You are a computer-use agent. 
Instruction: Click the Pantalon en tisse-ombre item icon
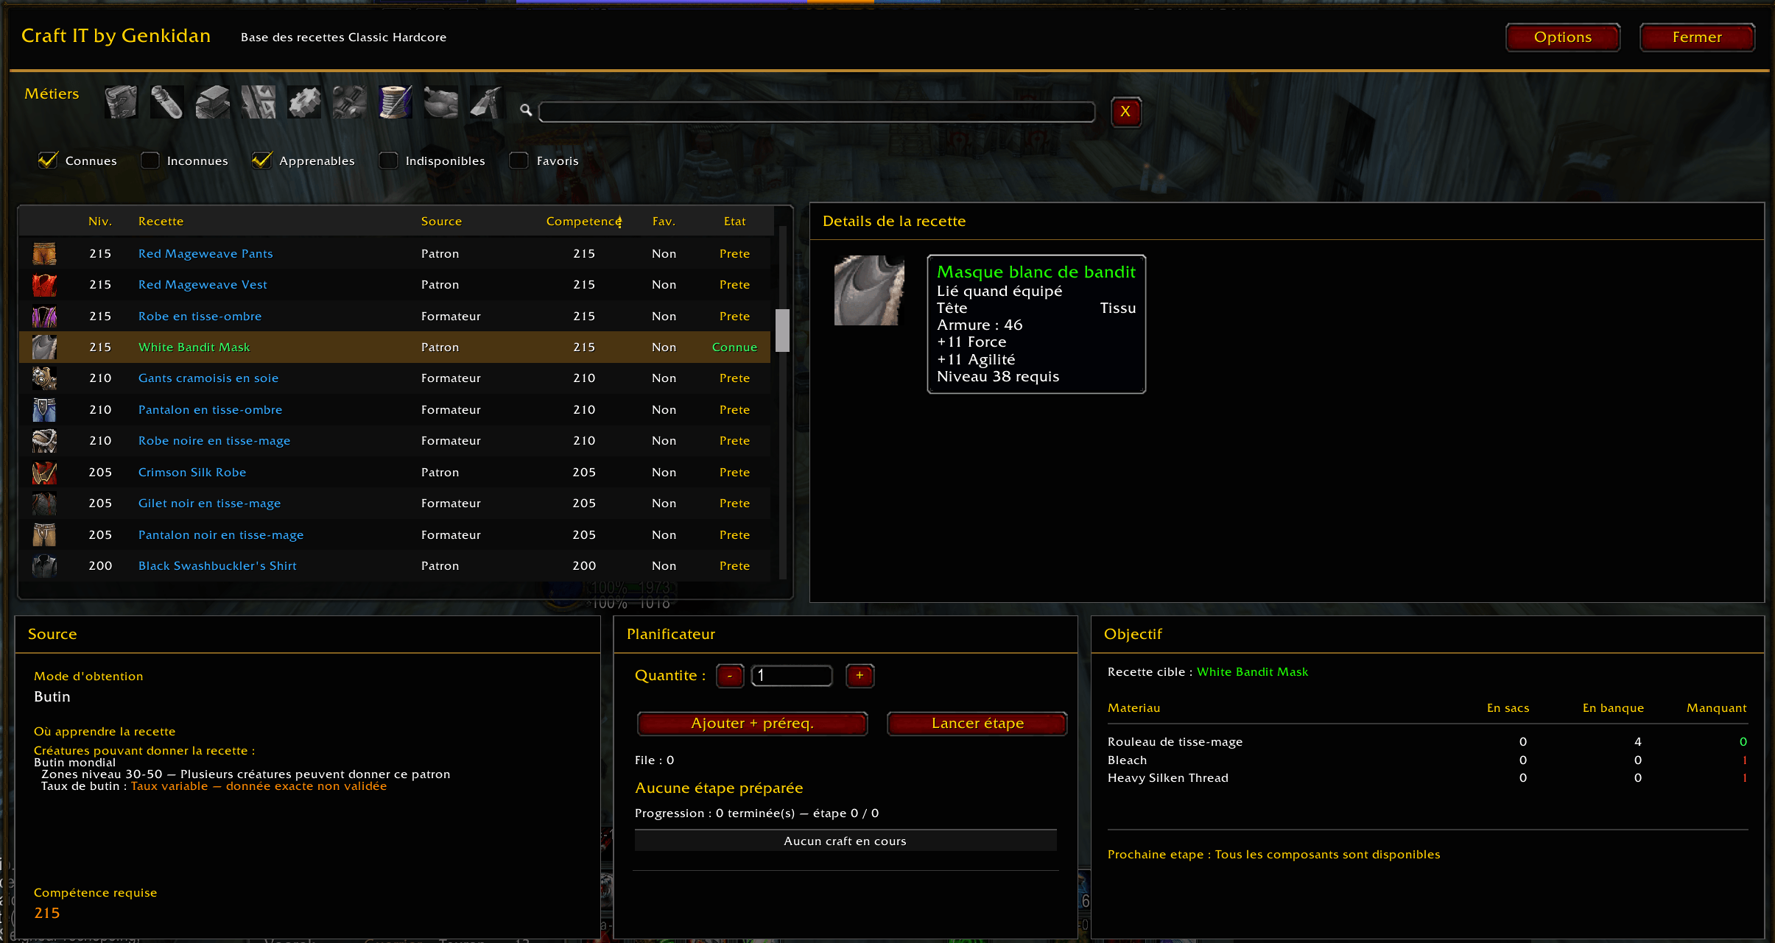coord(44,409)
